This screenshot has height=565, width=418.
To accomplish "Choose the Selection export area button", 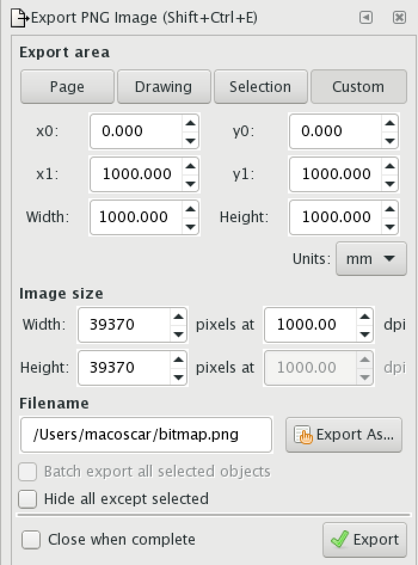I will [x=260, y=87].
